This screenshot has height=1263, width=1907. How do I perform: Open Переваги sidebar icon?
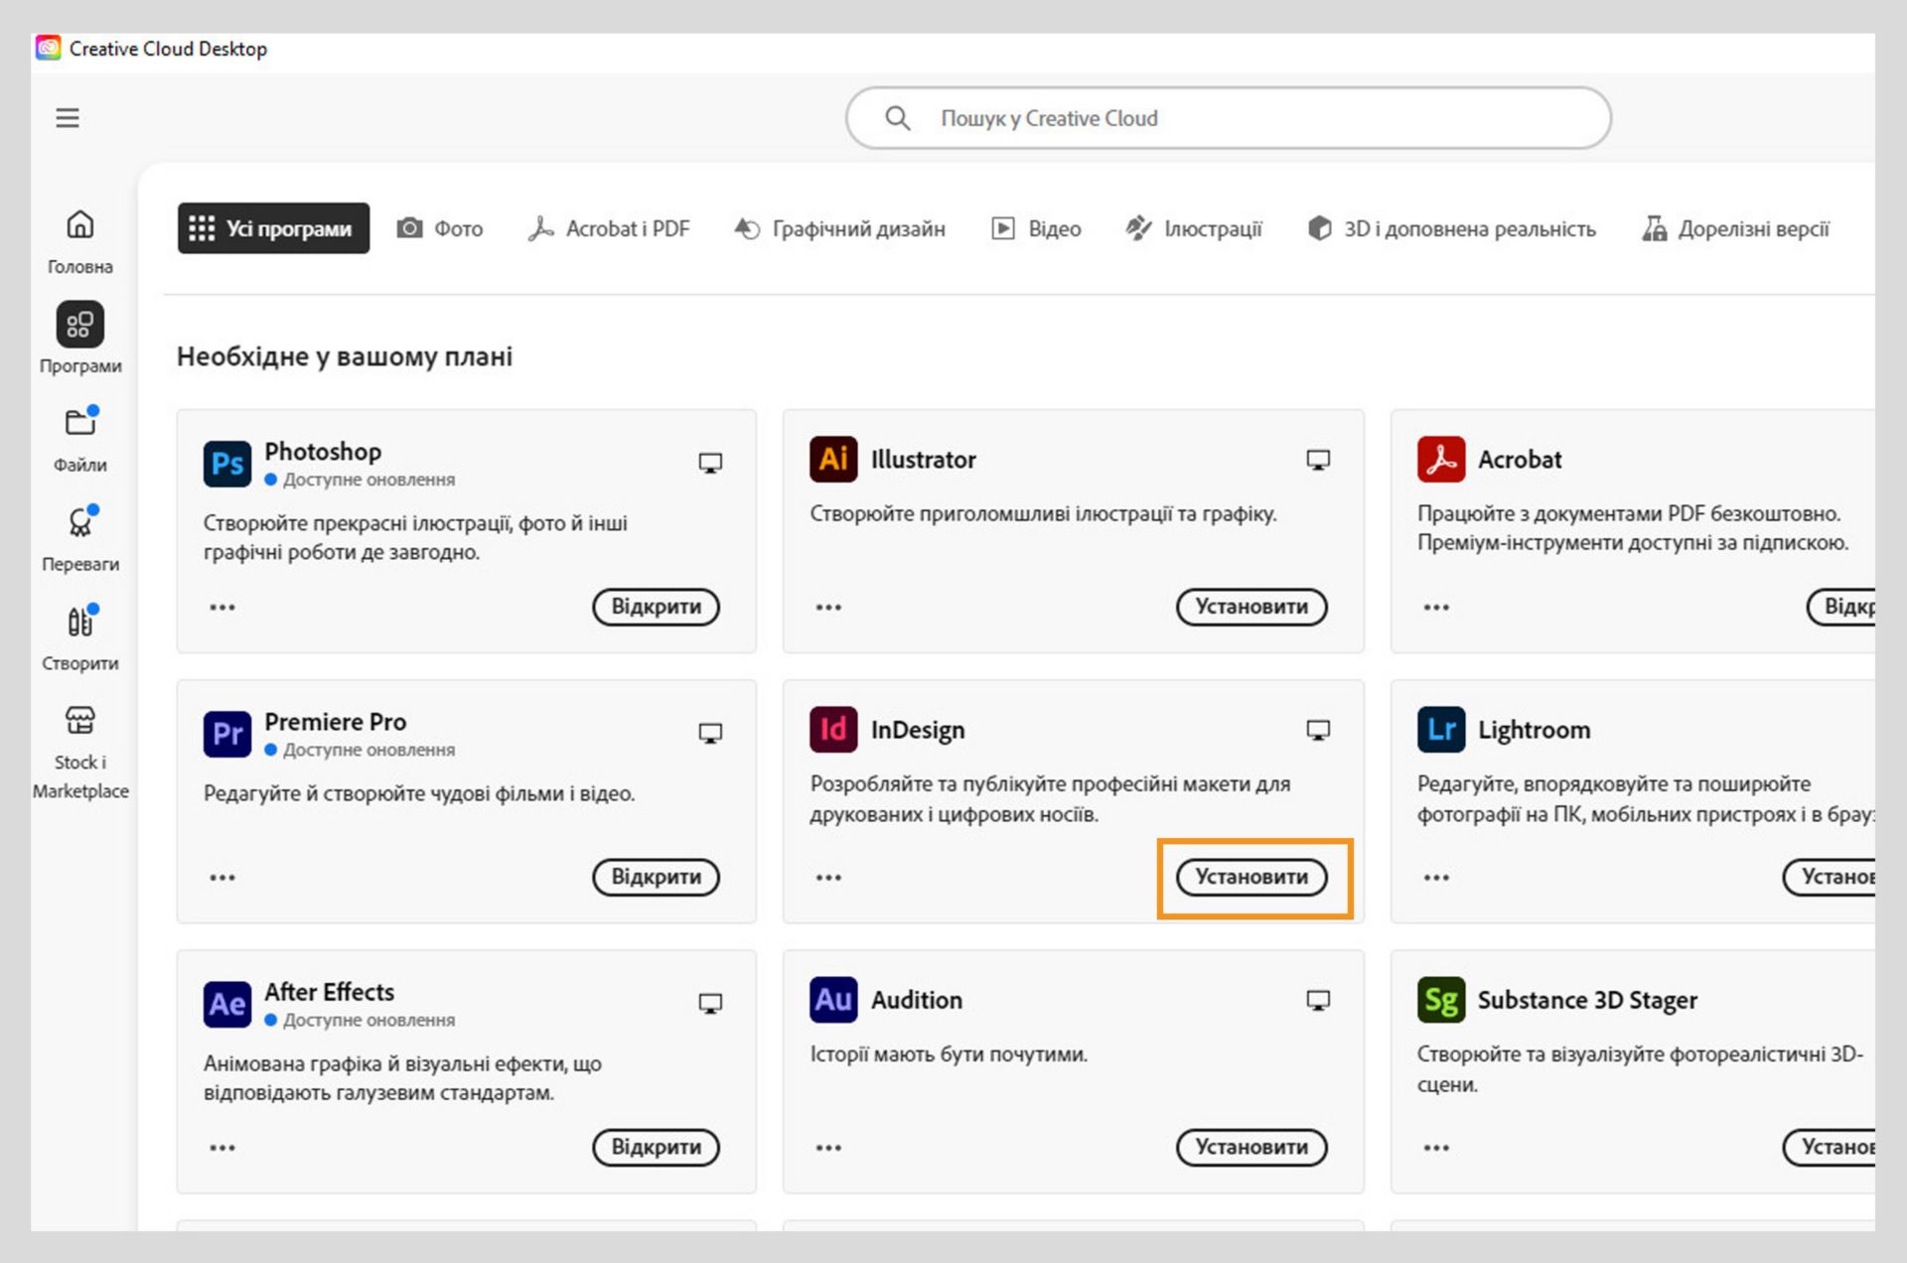click(x=79, y=523)
